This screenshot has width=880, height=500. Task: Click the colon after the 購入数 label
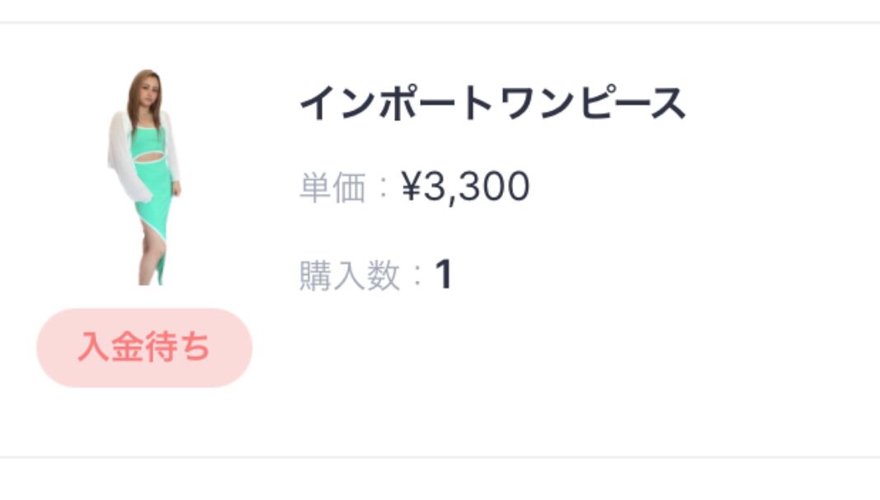pyautogui.click(x=417, y=276)
